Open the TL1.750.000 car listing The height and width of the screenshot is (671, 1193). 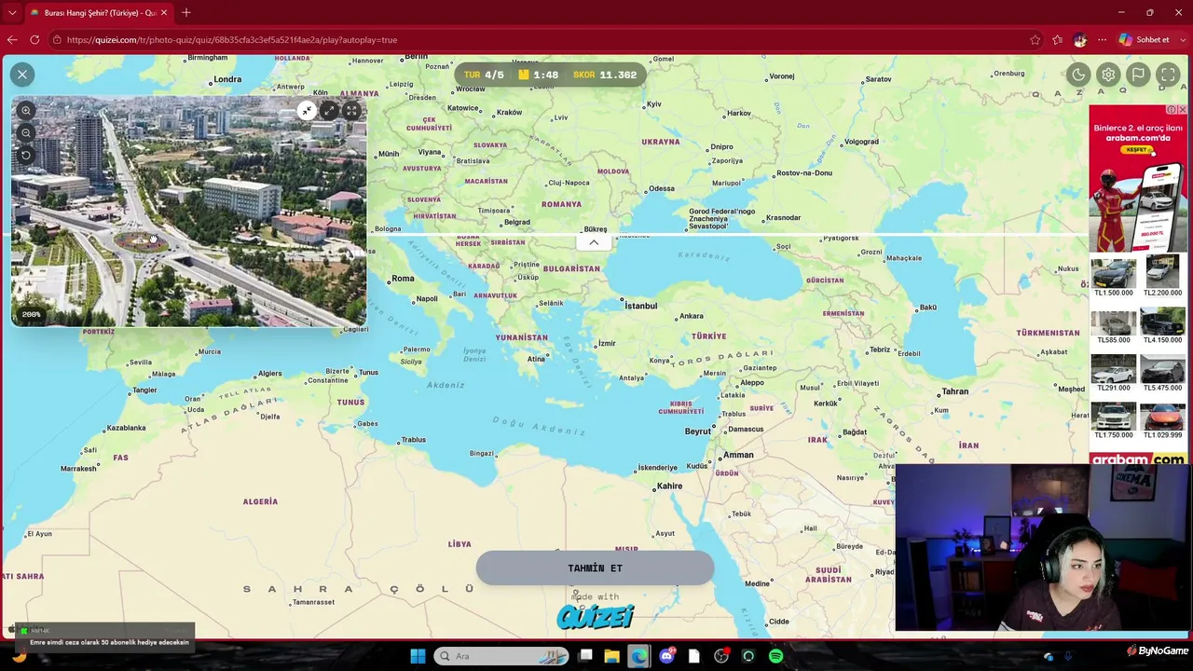pyautogui.click(x=1114, y=421)
